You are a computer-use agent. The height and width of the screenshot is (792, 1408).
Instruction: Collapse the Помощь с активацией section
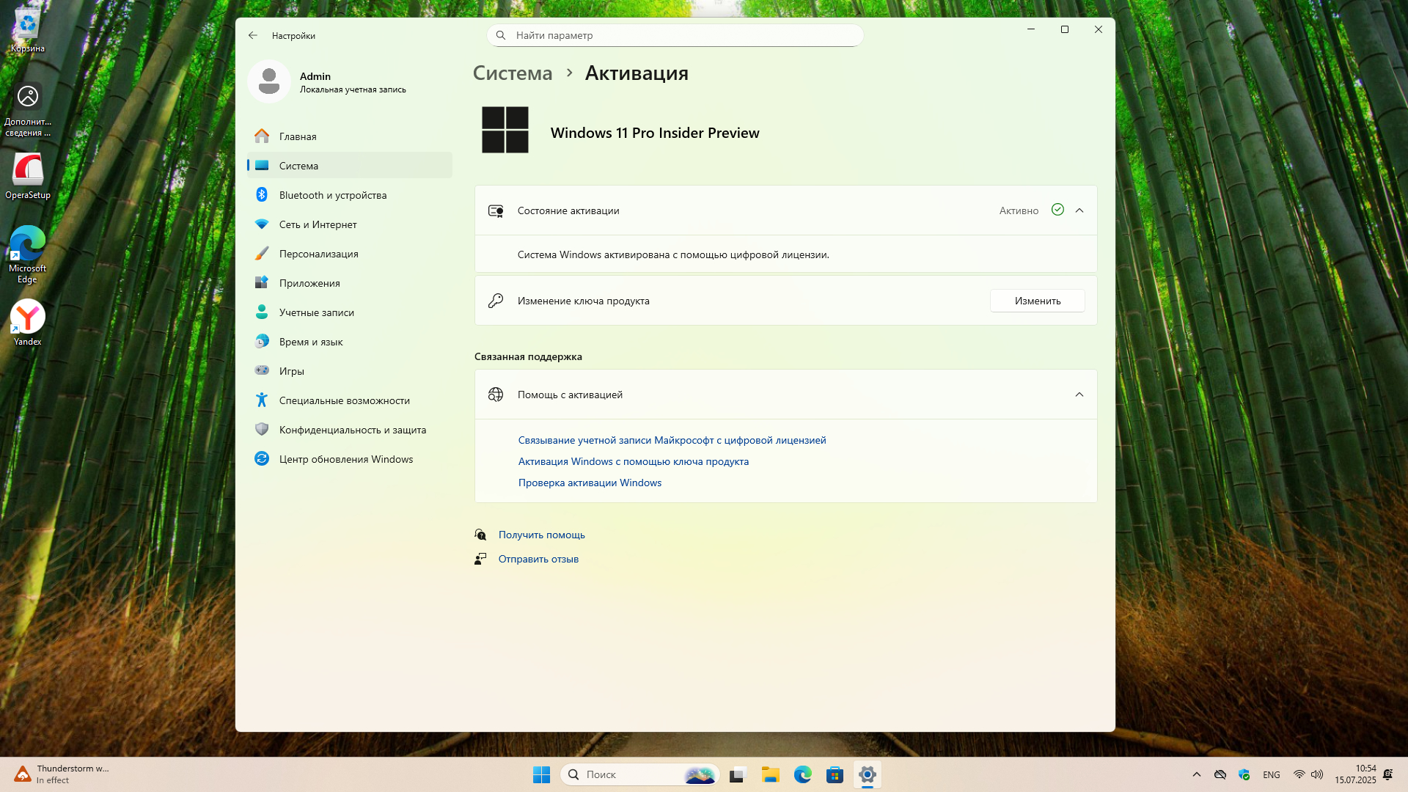coord(1079,395)
